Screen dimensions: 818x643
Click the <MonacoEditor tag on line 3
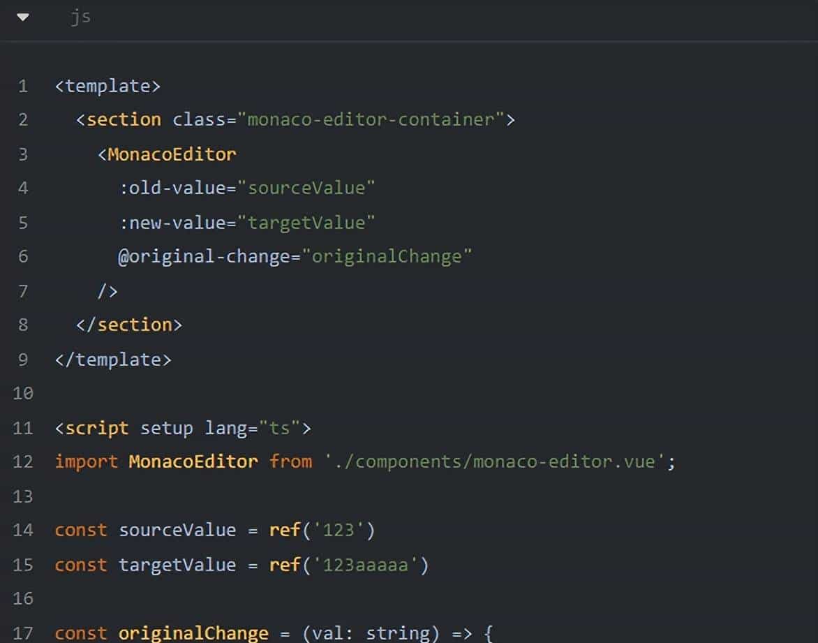167,154
